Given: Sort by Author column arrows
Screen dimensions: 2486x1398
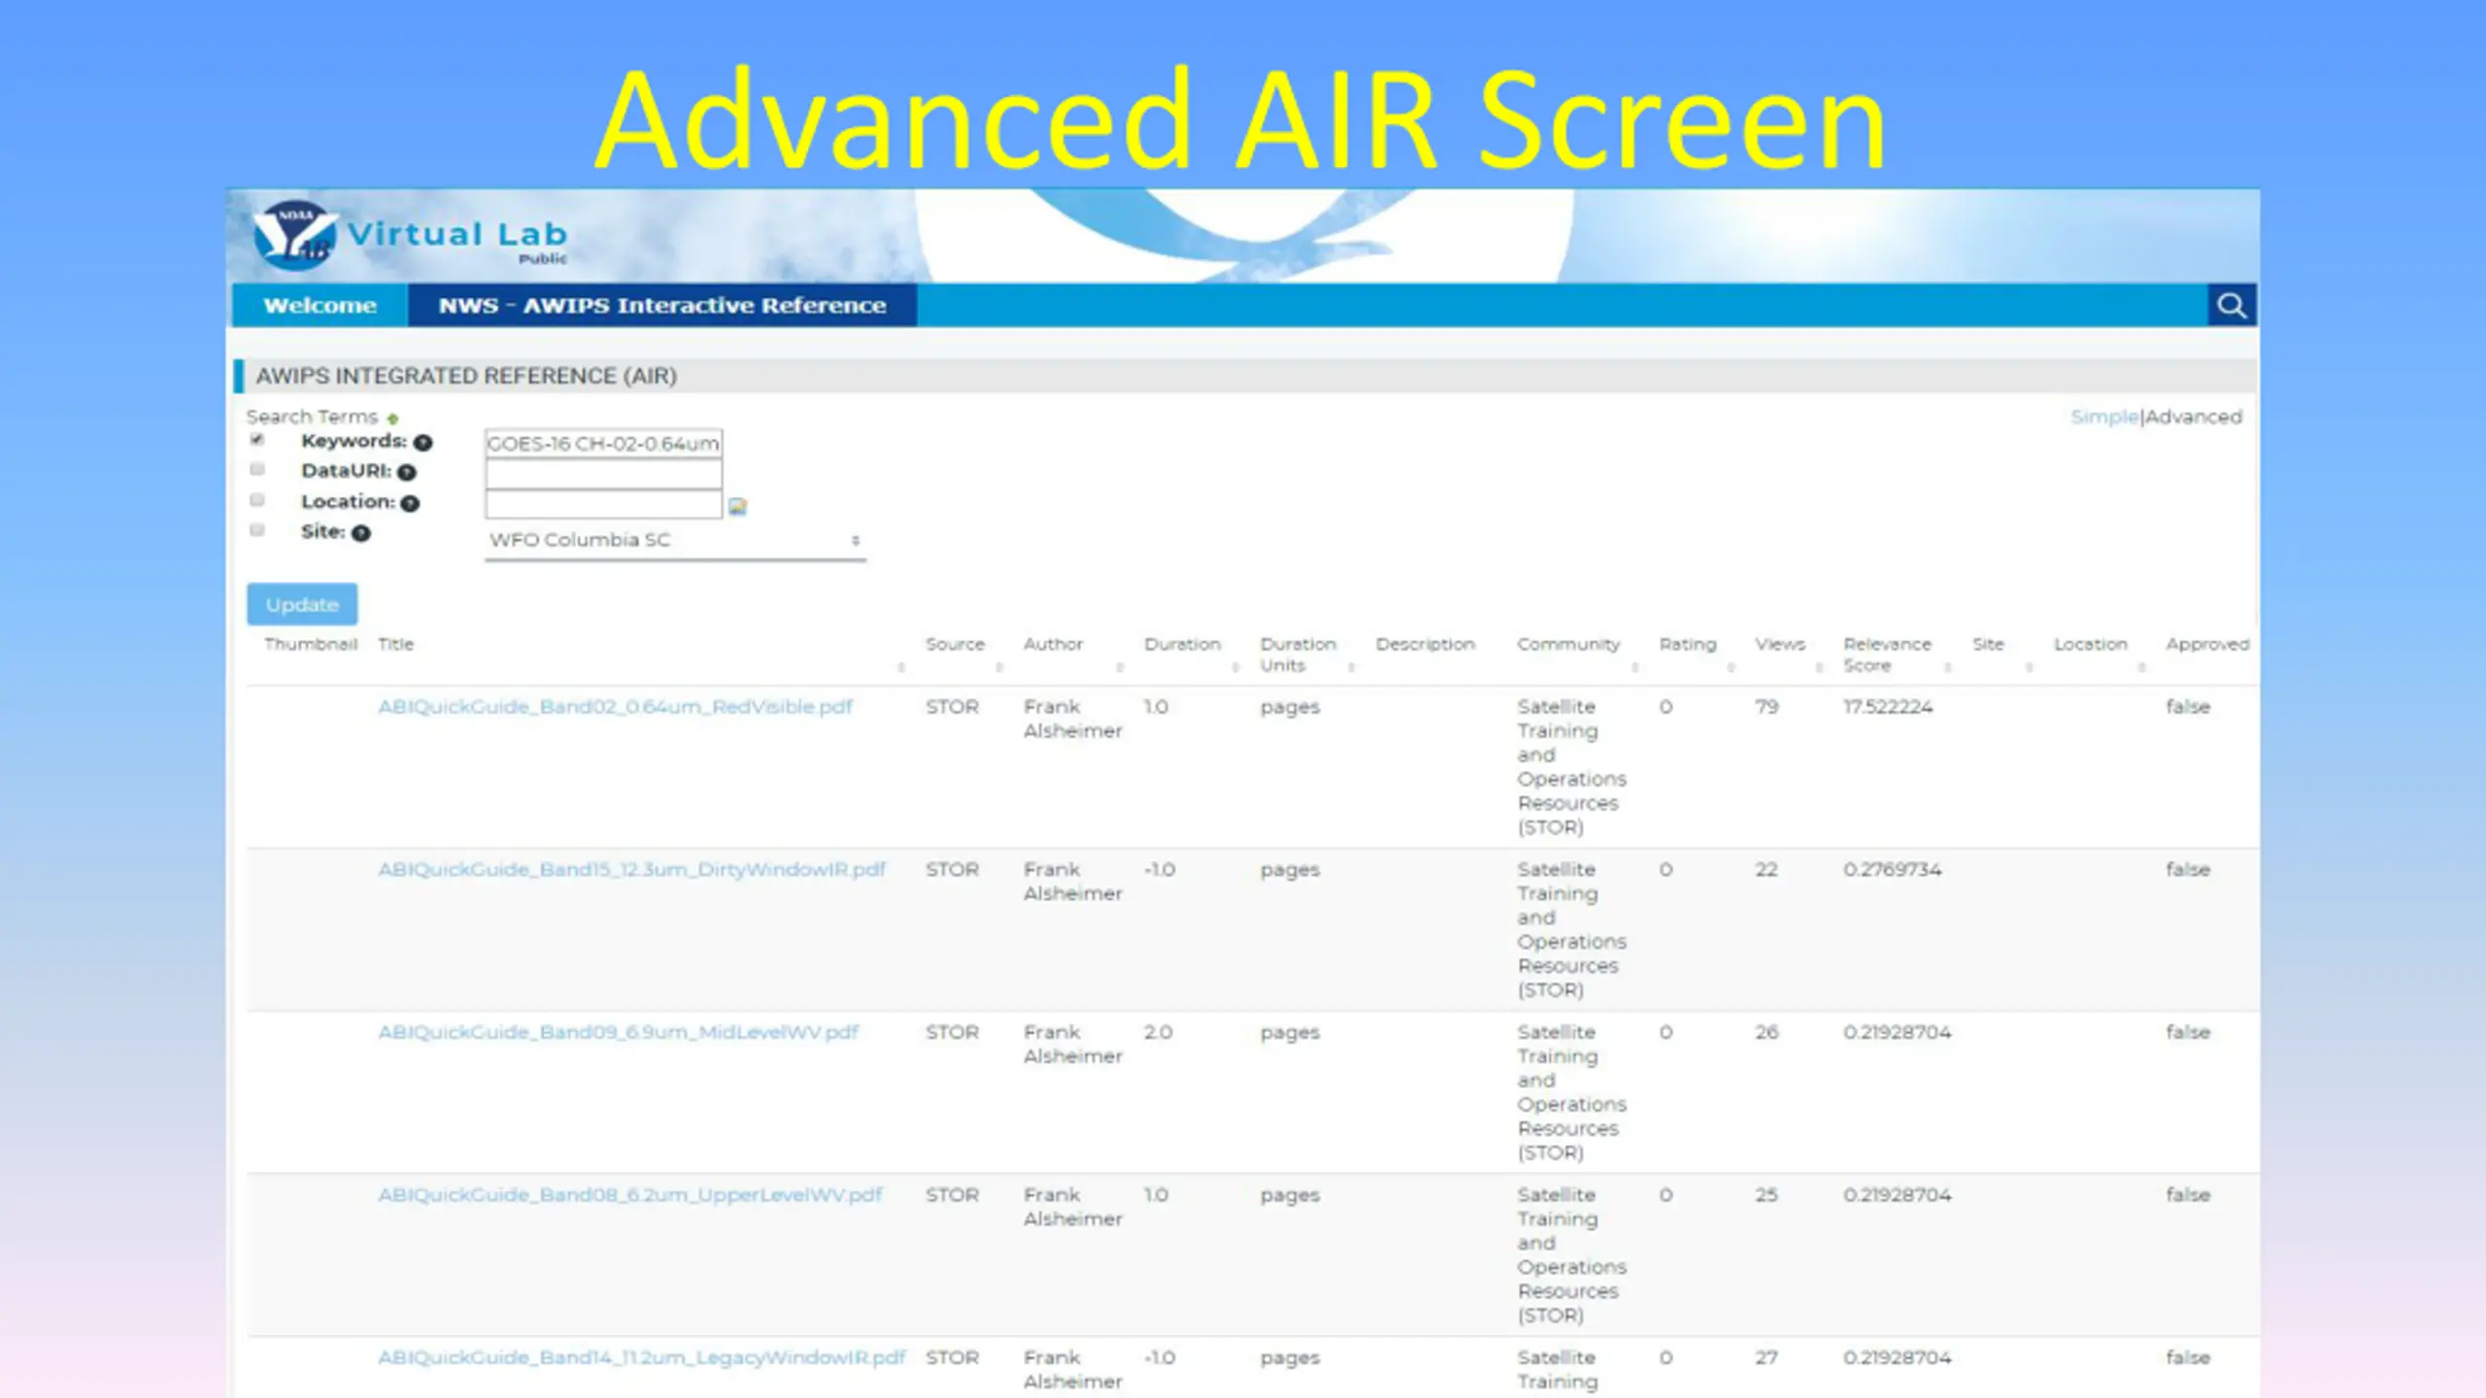Looking at the screenshot, I should (1120, 668).
